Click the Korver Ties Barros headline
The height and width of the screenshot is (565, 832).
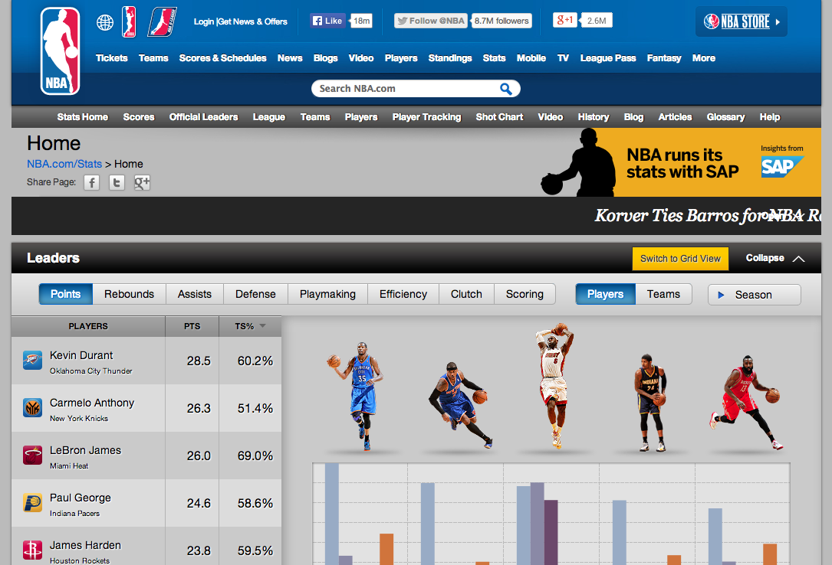click(x=707, y=216)
